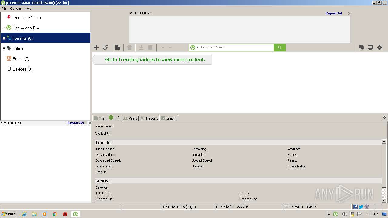Image resolution: width=388 pixels, height=218 pixels.
Task: Click the Remove Torrent trash icon
Action: [x=129, y=48]
